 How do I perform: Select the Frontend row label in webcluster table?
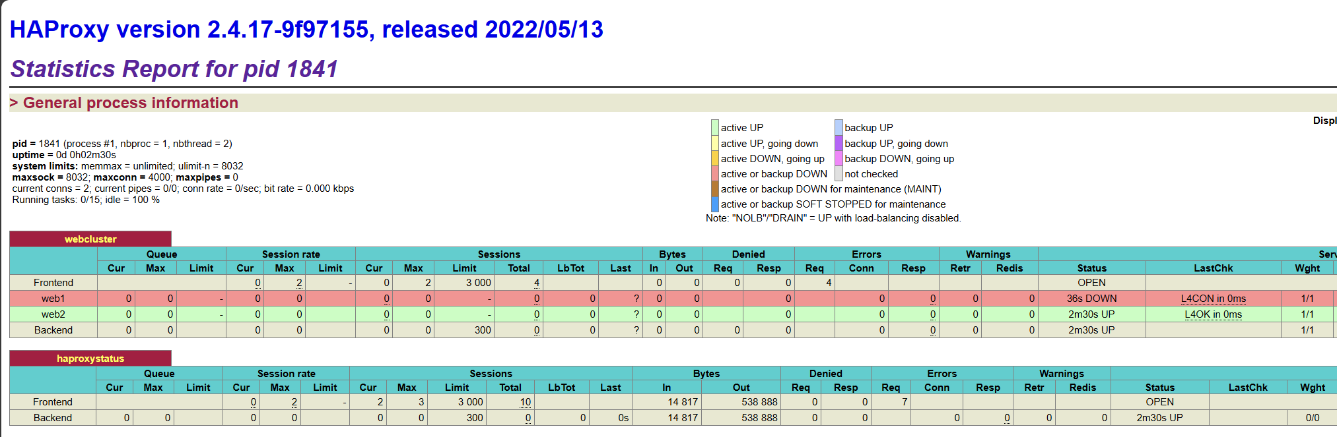(x=53, y=283)
